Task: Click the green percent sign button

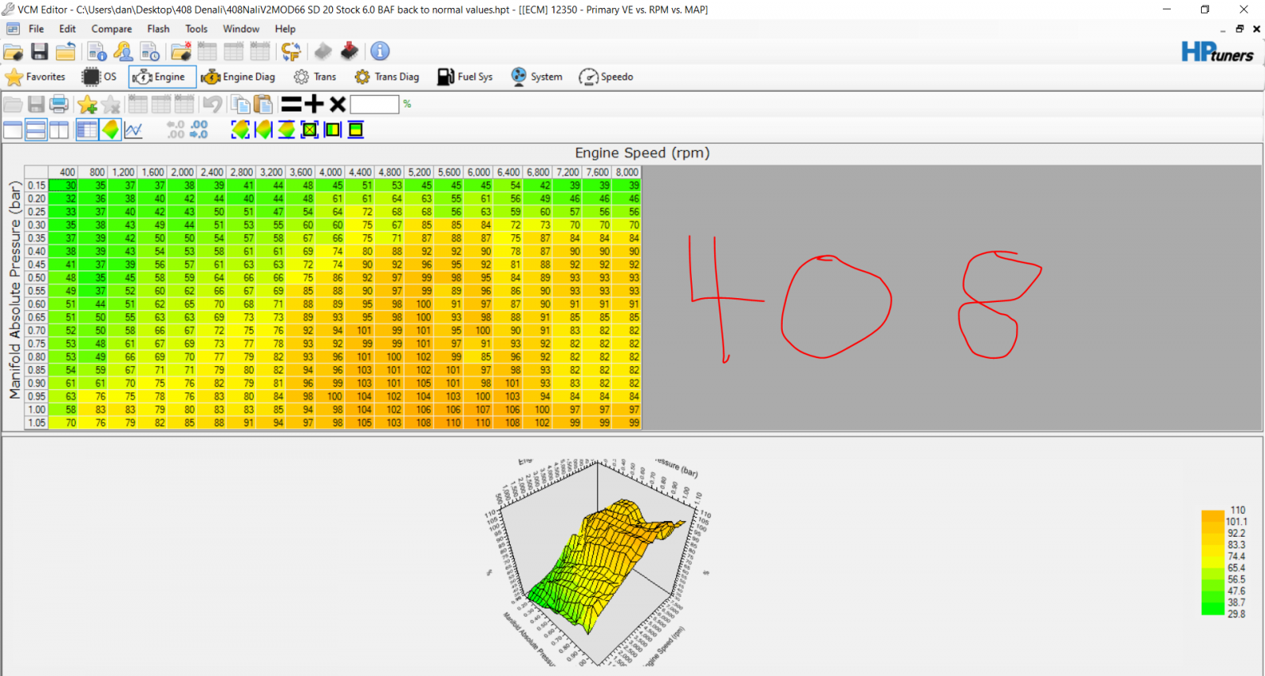Action: pyautogui.click(x=407, y=104)
